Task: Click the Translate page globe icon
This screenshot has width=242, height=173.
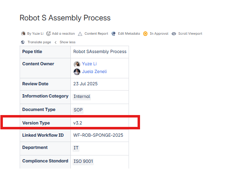Action: click(x=23, y=42)
